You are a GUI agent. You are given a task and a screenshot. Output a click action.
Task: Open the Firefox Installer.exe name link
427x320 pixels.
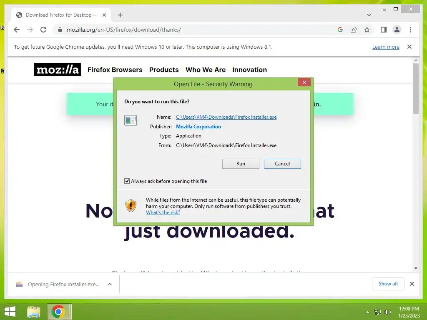click(x=226, y=117)
